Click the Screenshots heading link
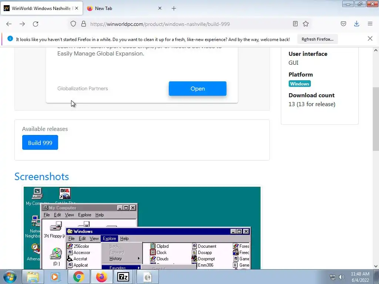 41,176
